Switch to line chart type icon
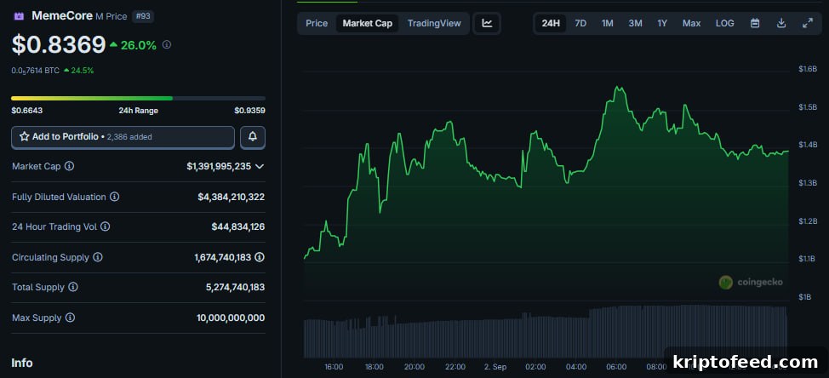 [x=487, y=23]
